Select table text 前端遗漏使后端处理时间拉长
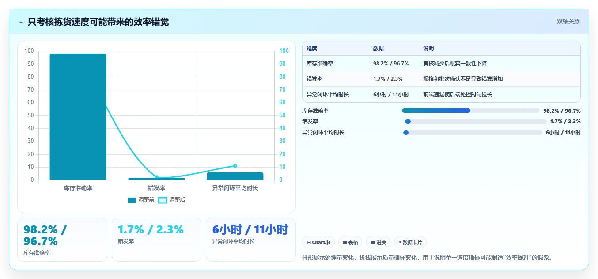 tap(458, 95)
